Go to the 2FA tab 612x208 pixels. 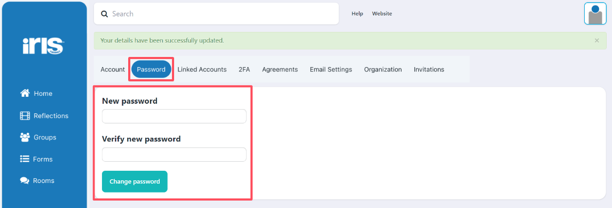[x=245, y=69]
